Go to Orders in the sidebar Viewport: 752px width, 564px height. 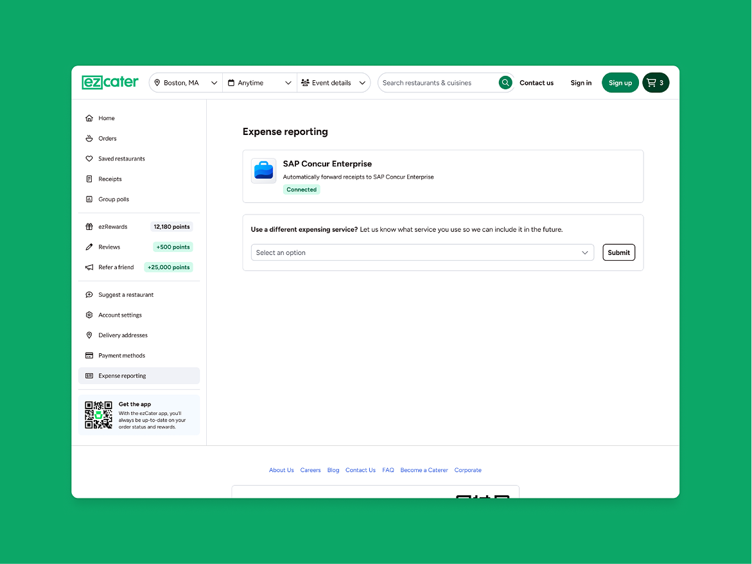tap(107, 139)
